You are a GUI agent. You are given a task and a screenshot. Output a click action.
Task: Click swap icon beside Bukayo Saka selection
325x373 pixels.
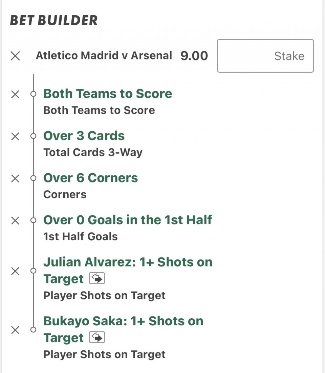coord(97,338)
